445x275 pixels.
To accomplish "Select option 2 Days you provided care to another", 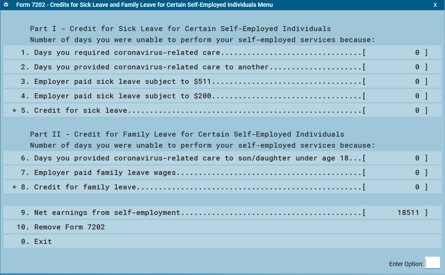I will coord(151,67).
